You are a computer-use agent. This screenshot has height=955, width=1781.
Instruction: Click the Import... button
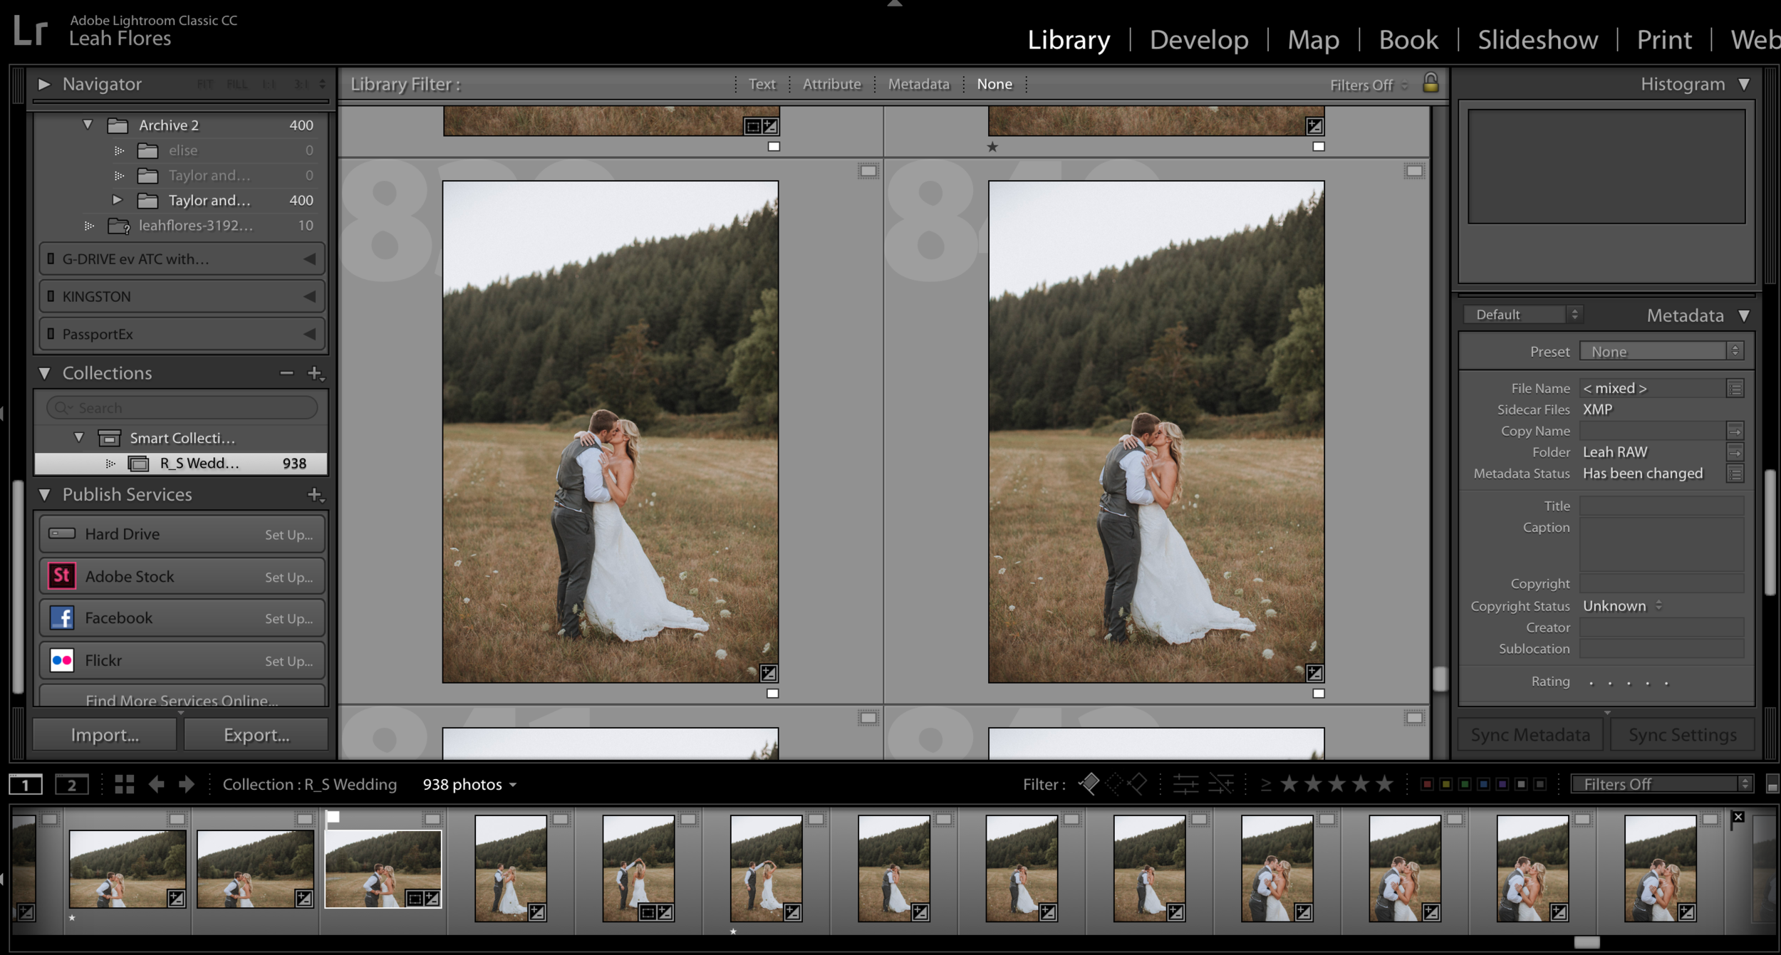pyautogui.click(x=105, y=734)
